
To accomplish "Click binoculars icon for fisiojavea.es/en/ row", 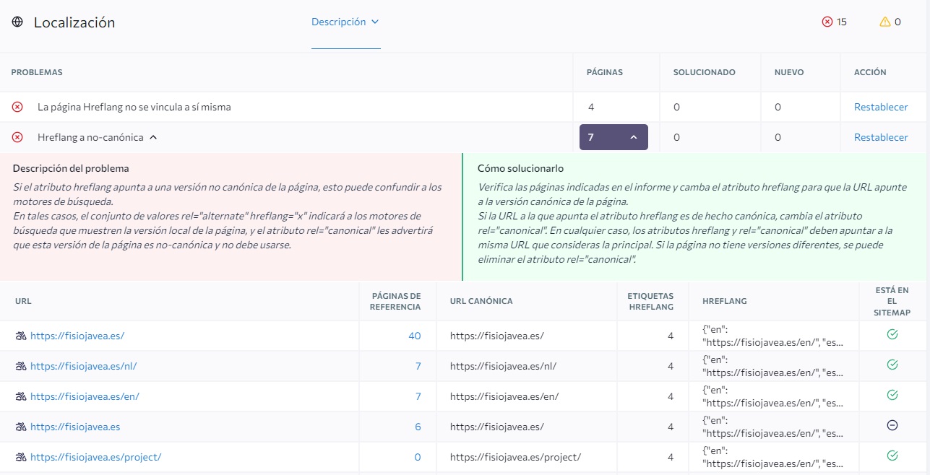I will pyautogui.click(x=21, y=396).
